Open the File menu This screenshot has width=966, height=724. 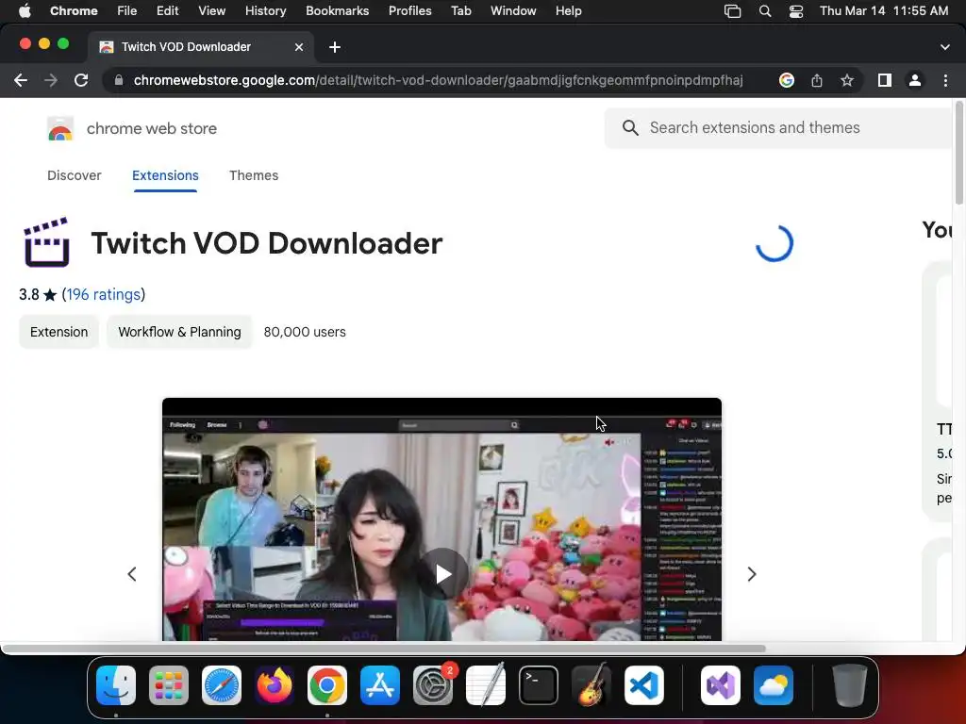(127, 10)
